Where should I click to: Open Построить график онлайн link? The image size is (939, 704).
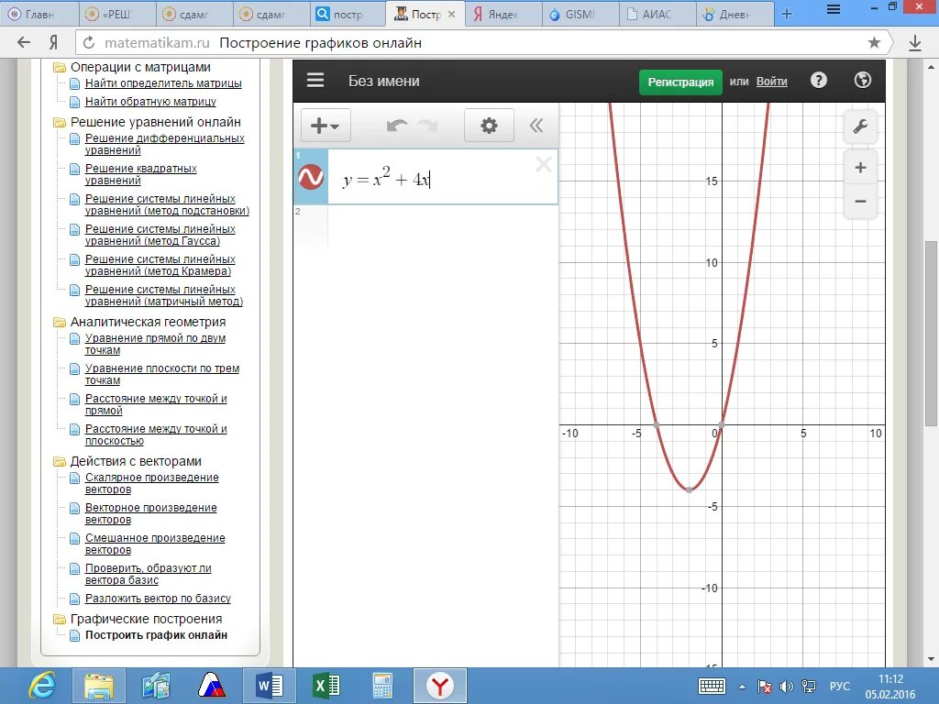pos(156,635)
